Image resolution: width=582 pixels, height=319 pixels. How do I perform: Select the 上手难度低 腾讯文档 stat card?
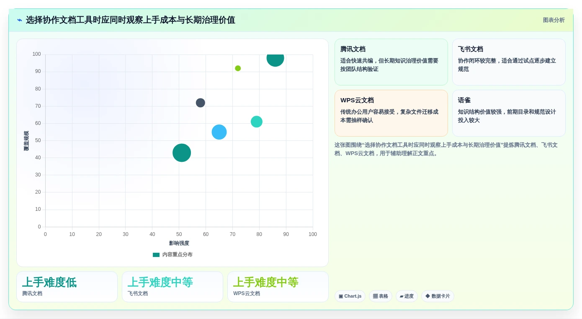point(67,287)
